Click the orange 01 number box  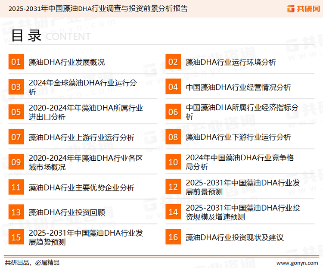coord(16,62)
